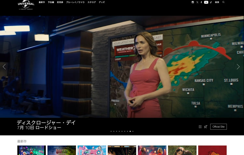Jump to the third carousel dot
The height and width of the screenshot is (155, 244).
(116, 131)
